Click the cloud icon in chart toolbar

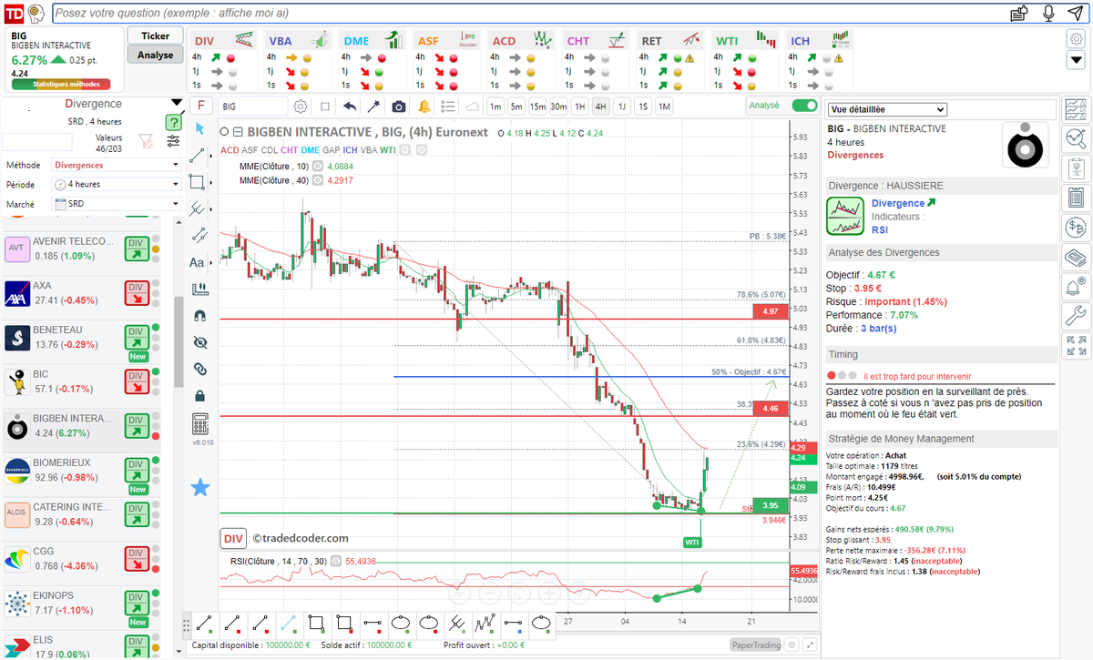pyautogui.click(x=472, y=106)
